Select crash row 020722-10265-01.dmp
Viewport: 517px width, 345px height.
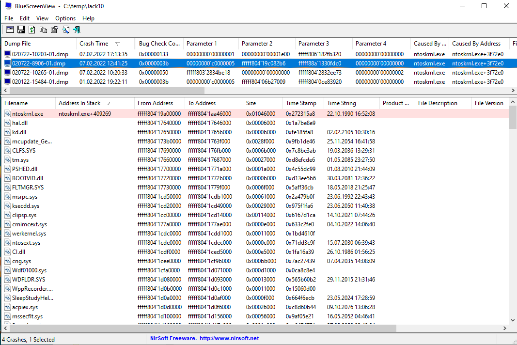point(259,73)
